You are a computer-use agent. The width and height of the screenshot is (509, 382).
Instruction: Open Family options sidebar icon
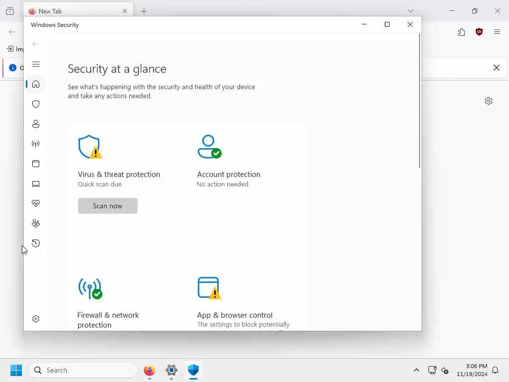coord(36,223)
